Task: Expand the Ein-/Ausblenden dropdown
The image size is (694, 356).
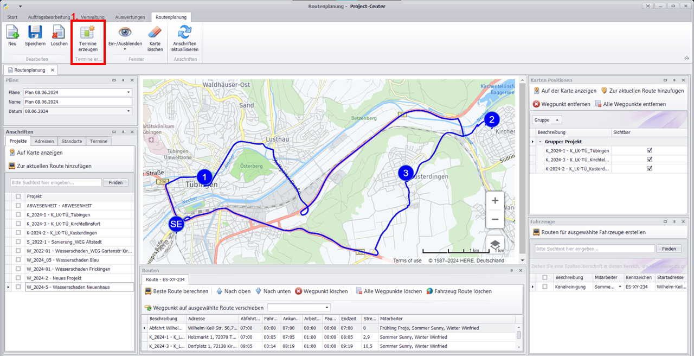Action: [125, 49]
